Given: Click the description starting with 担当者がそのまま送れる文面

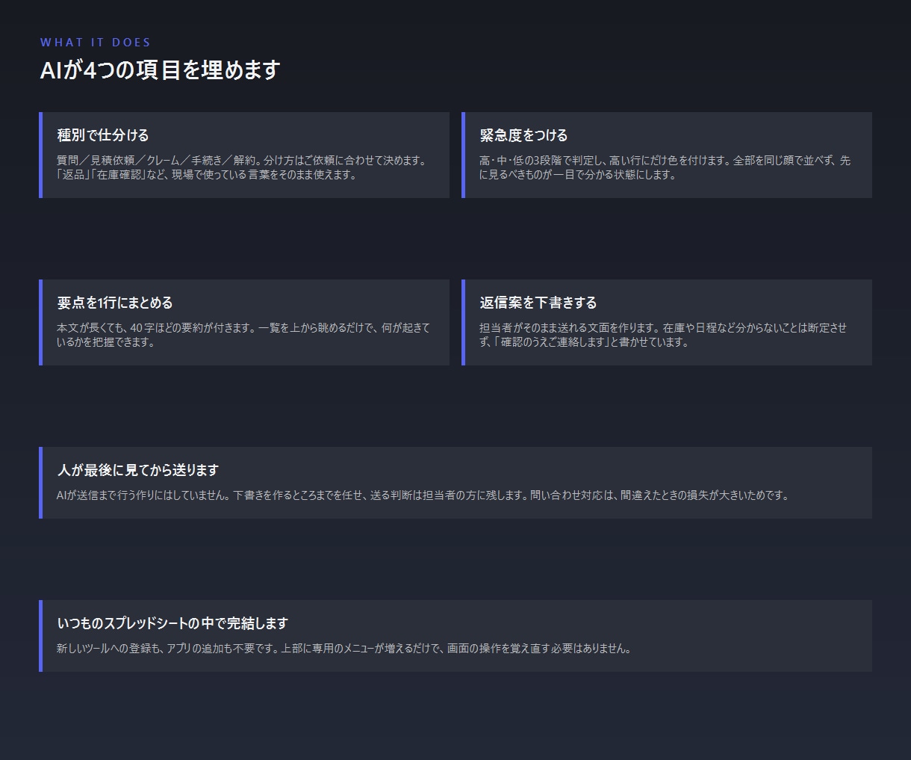Looking at the screenshot, I should (x=664, y=335).
